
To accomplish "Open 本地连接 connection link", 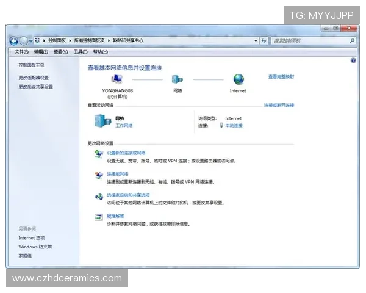I will 234,126.
